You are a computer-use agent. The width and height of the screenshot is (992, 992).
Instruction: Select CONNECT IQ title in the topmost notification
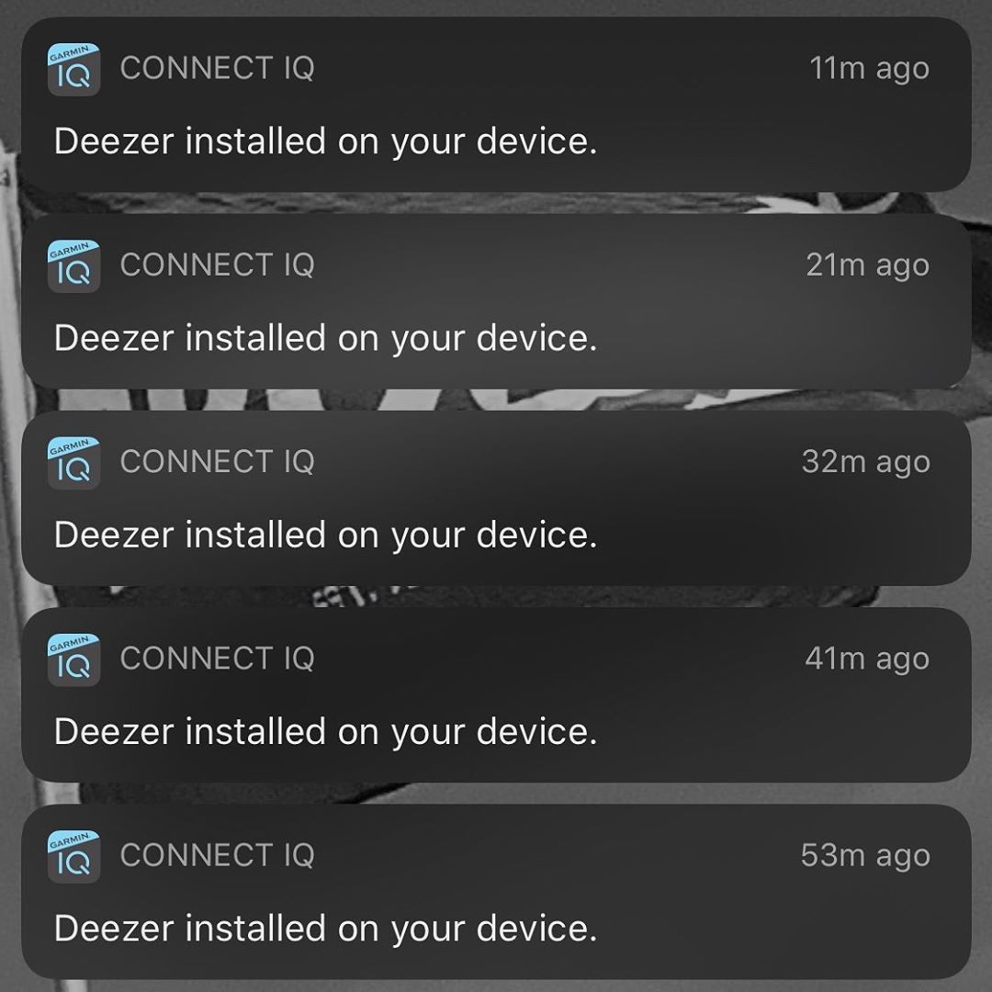[x=217, y=68]
